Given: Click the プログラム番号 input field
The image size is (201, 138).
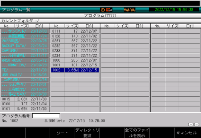Looking at the screenshot, I should 46,116.
